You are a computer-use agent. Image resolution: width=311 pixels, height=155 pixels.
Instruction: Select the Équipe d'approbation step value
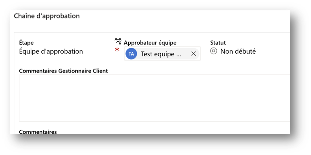point(51,51)
